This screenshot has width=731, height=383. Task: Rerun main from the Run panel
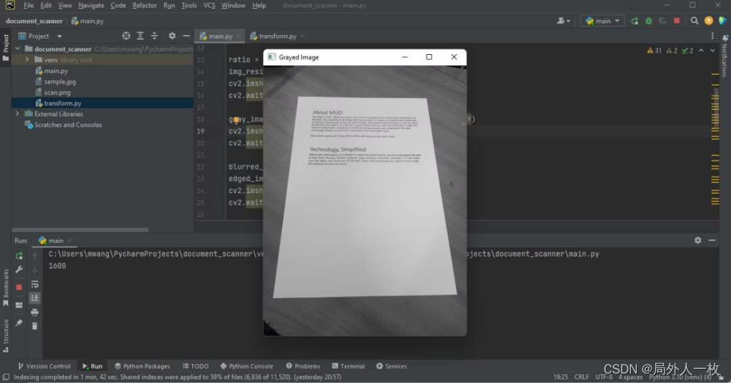[x=19, y=255]
